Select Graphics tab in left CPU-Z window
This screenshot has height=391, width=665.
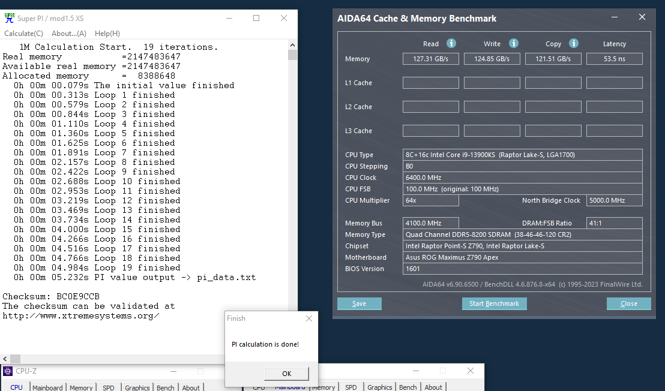[x=137, y=387]
